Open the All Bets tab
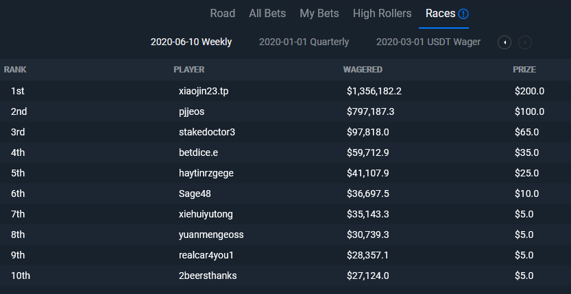The image size is (571, 294). tap(267, 14)
